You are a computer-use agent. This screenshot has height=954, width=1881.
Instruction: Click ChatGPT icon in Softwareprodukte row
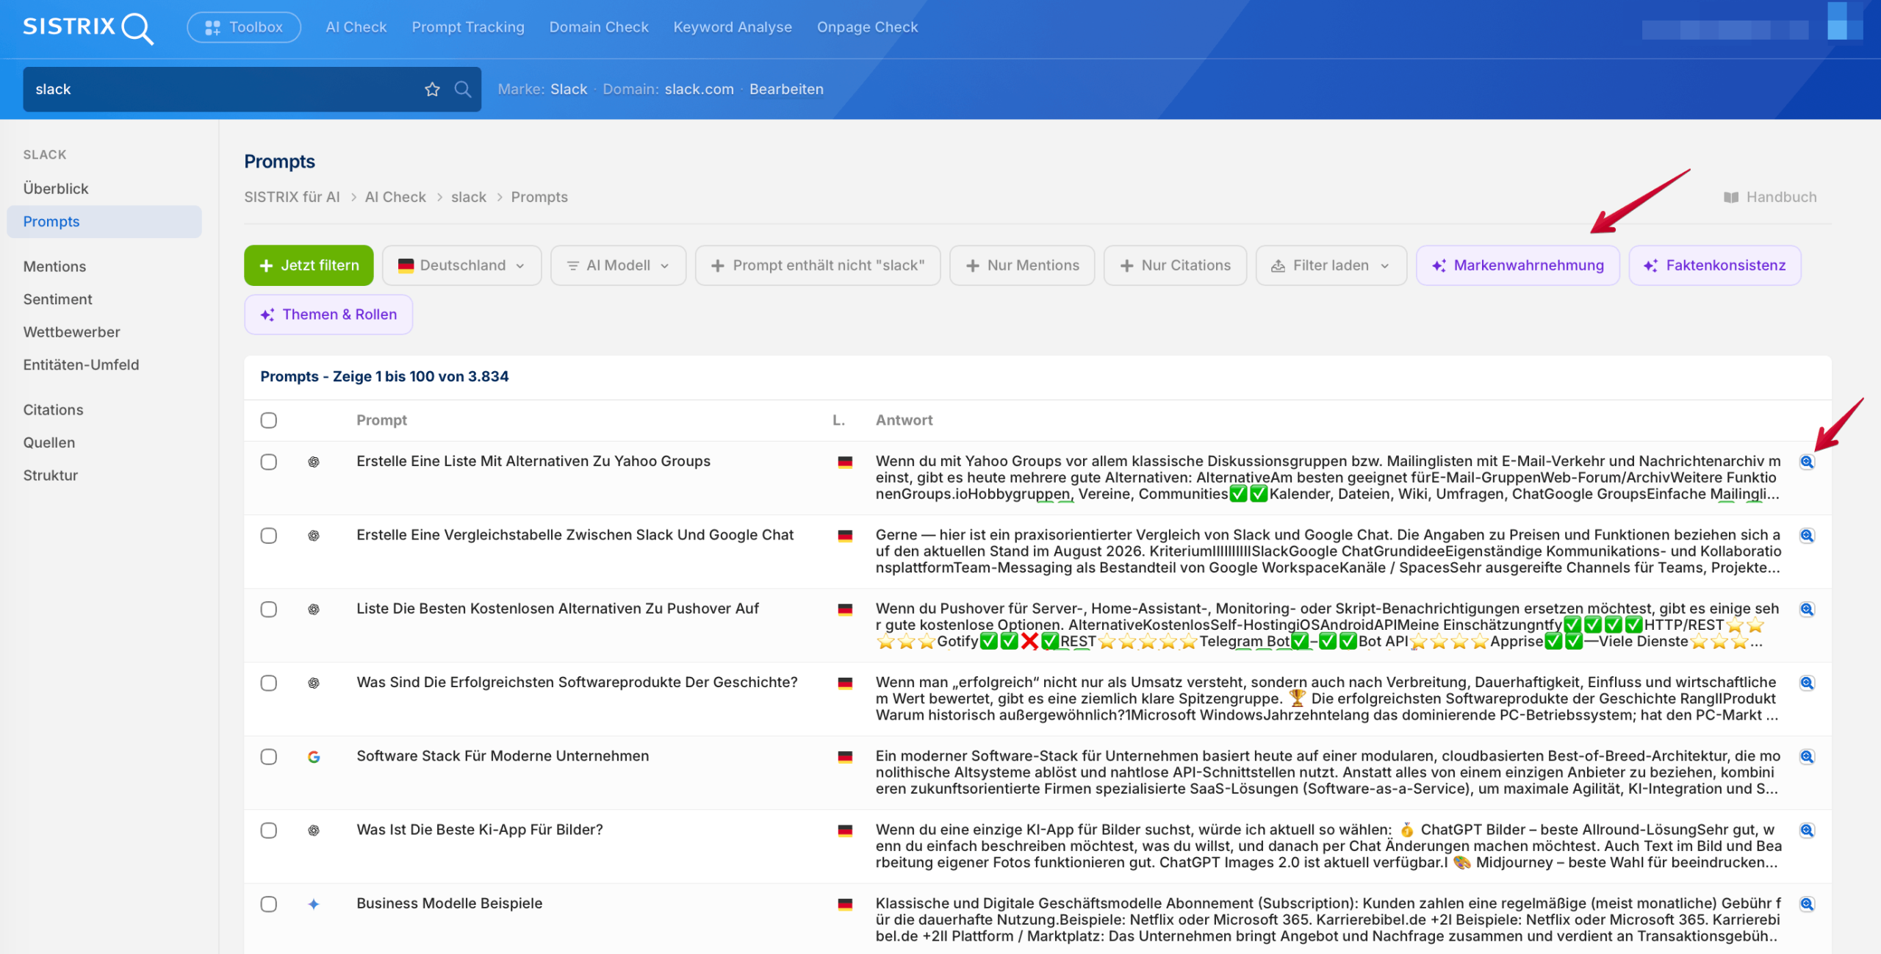tap(314, 683)
